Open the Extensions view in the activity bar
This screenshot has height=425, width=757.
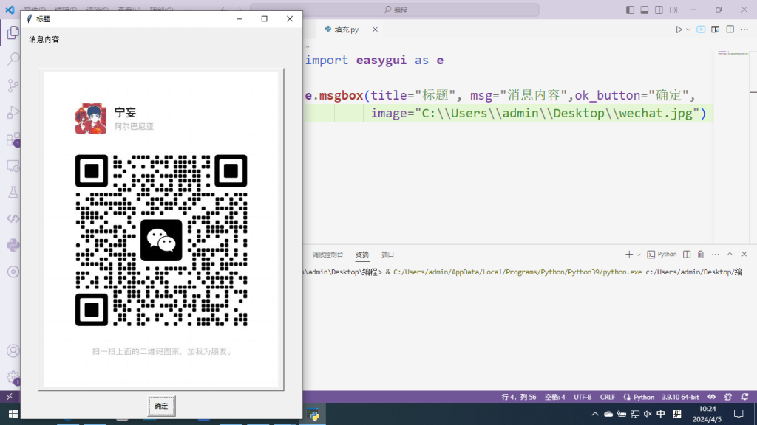click(x=13, y=139)
